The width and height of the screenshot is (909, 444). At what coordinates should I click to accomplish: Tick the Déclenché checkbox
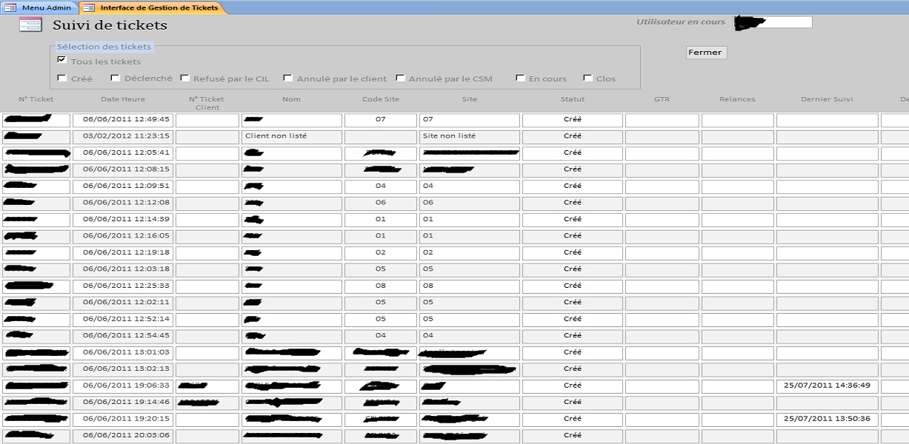tap(115, 78)
